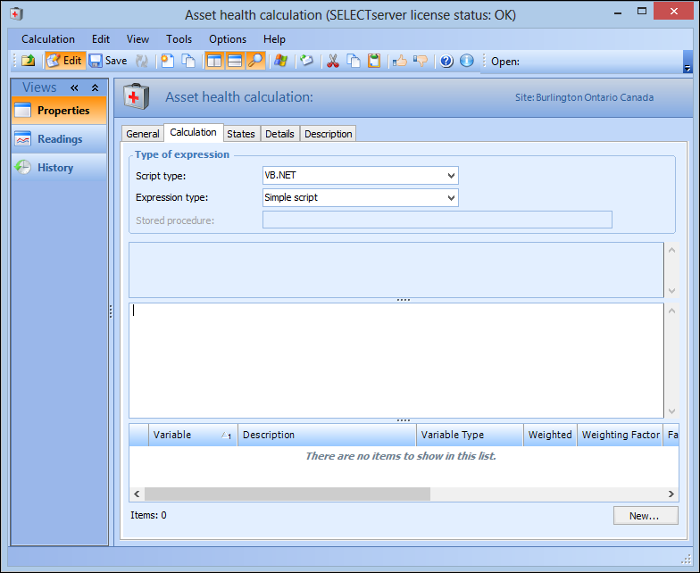Open the Tools menu
The width and height of the screenshot is (700, 573).
179,39
